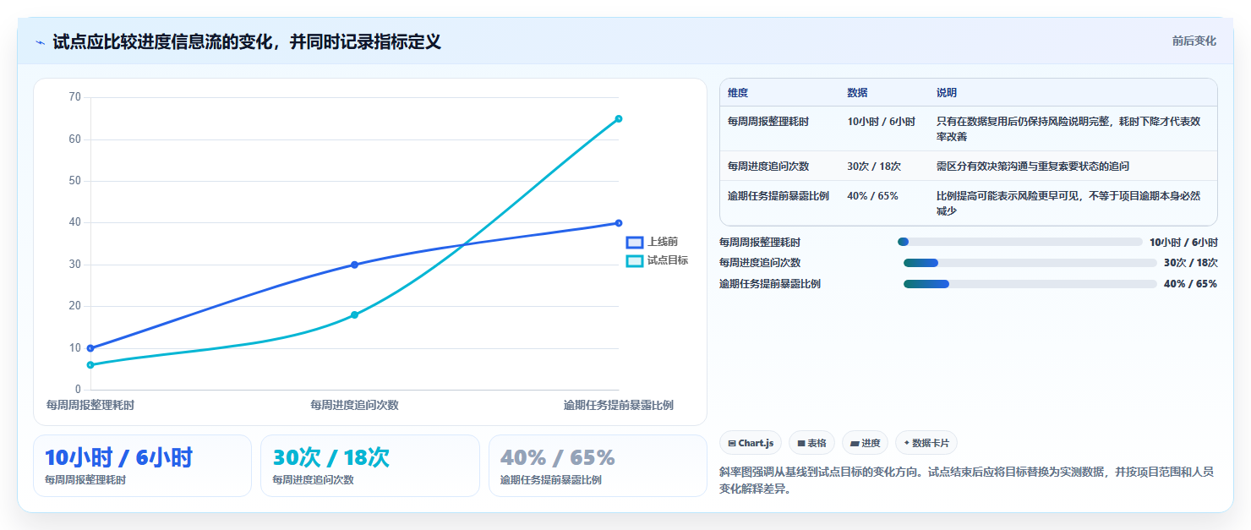This screenshot has width=1251, height=530.
Task: Click the description 需区分有效决策沟通与重复索要状态的追问
Action: tap(1033, 167)
